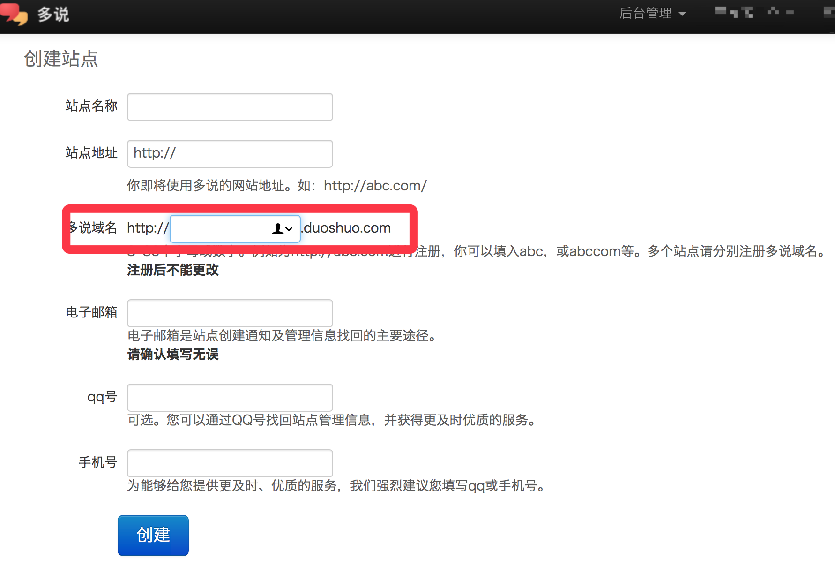Click the Duoshuo speech bubble logo
Screen dimensions: 835x574
(14, 14)
